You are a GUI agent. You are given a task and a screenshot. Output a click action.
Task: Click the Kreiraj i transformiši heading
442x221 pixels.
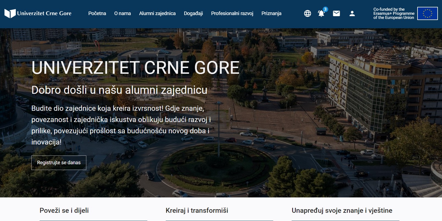197,211
